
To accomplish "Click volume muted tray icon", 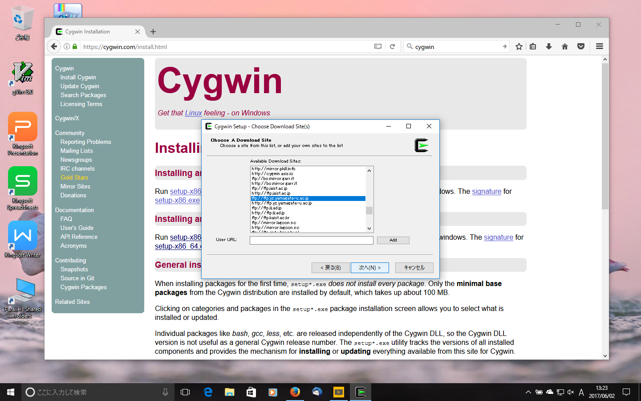I will coord(571,392).
